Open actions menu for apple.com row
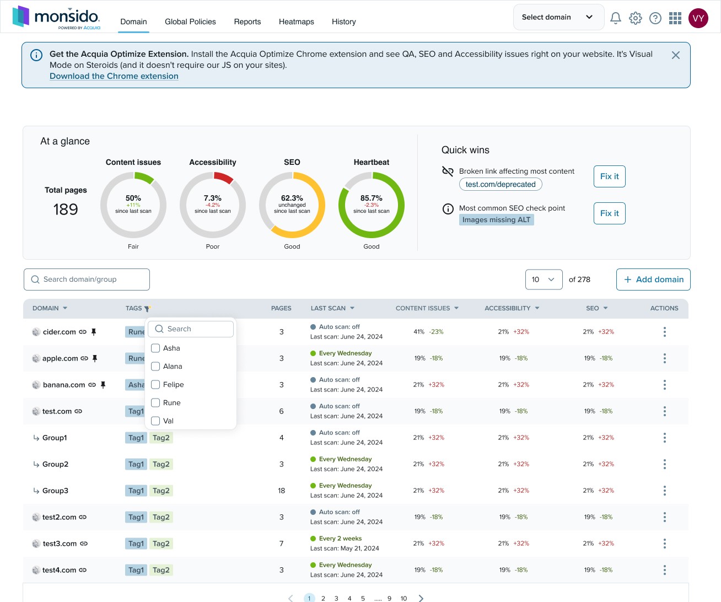 point(664,358)
